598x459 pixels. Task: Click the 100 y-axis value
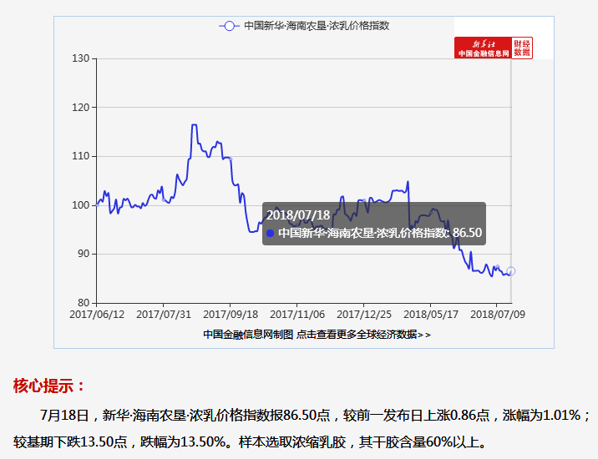pos(80,205)
